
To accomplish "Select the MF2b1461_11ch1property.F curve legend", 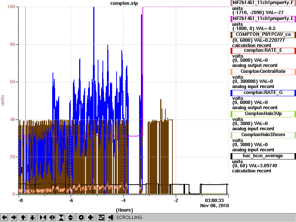I will tap(263, 3).
